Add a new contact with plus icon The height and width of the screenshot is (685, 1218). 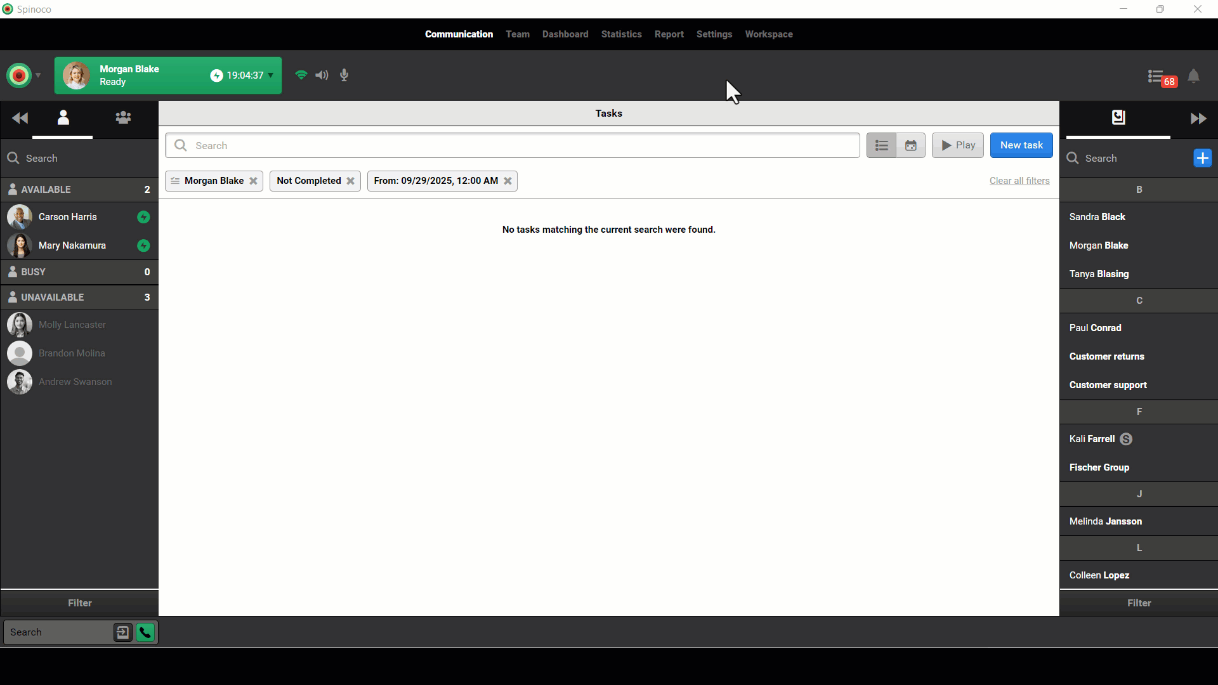[1202, 158]
